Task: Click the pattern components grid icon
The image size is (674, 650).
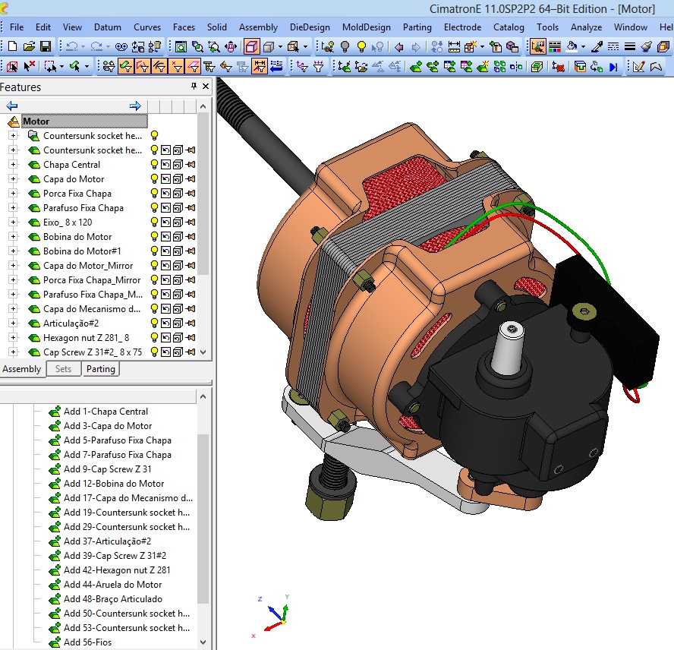Action: tap(499, 67)
